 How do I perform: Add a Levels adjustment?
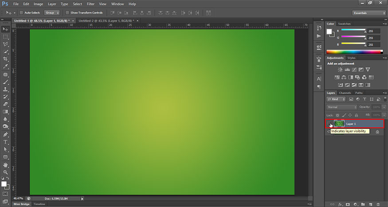tap(347, 70)
